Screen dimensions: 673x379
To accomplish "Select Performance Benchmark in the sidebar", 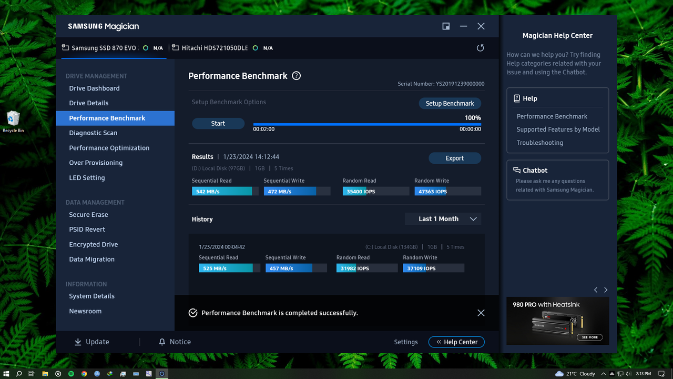I will tap(115, 118).
